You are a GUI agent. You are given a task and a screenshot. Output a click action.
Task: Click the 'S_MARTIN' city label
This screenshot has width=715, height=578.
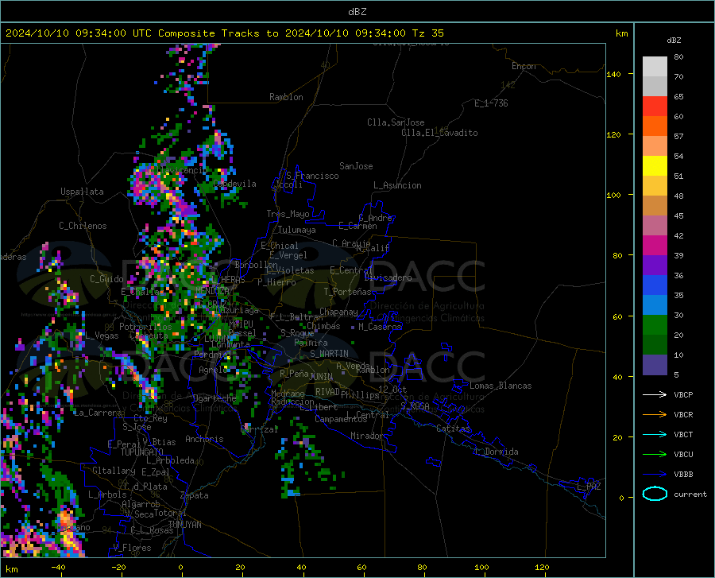tap(329, 354)
